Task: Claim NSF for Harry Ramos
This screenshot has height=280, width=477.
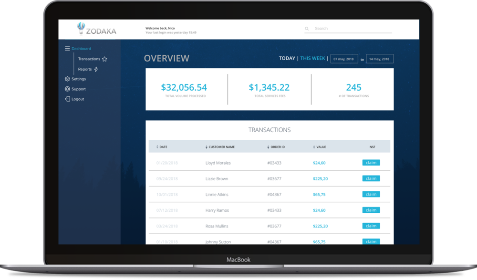Action: point(371,210)
